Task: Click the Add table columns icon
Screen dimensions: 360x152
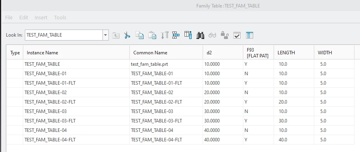Action: [x=188, y=35]
